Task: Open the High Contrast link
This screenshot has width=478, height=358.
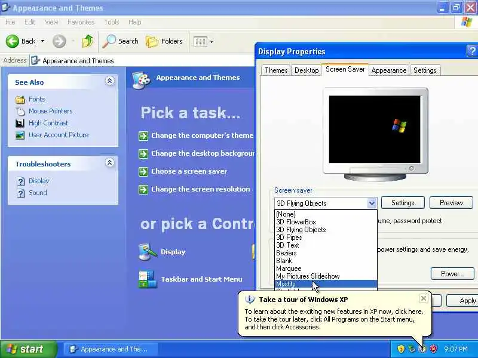Action: point(48,123)
